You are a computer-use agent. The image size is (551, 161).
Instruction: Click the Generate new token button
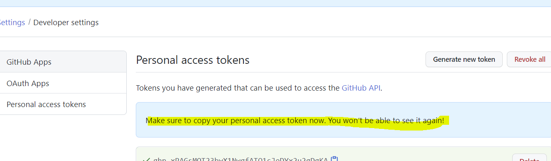click(464, 59)
